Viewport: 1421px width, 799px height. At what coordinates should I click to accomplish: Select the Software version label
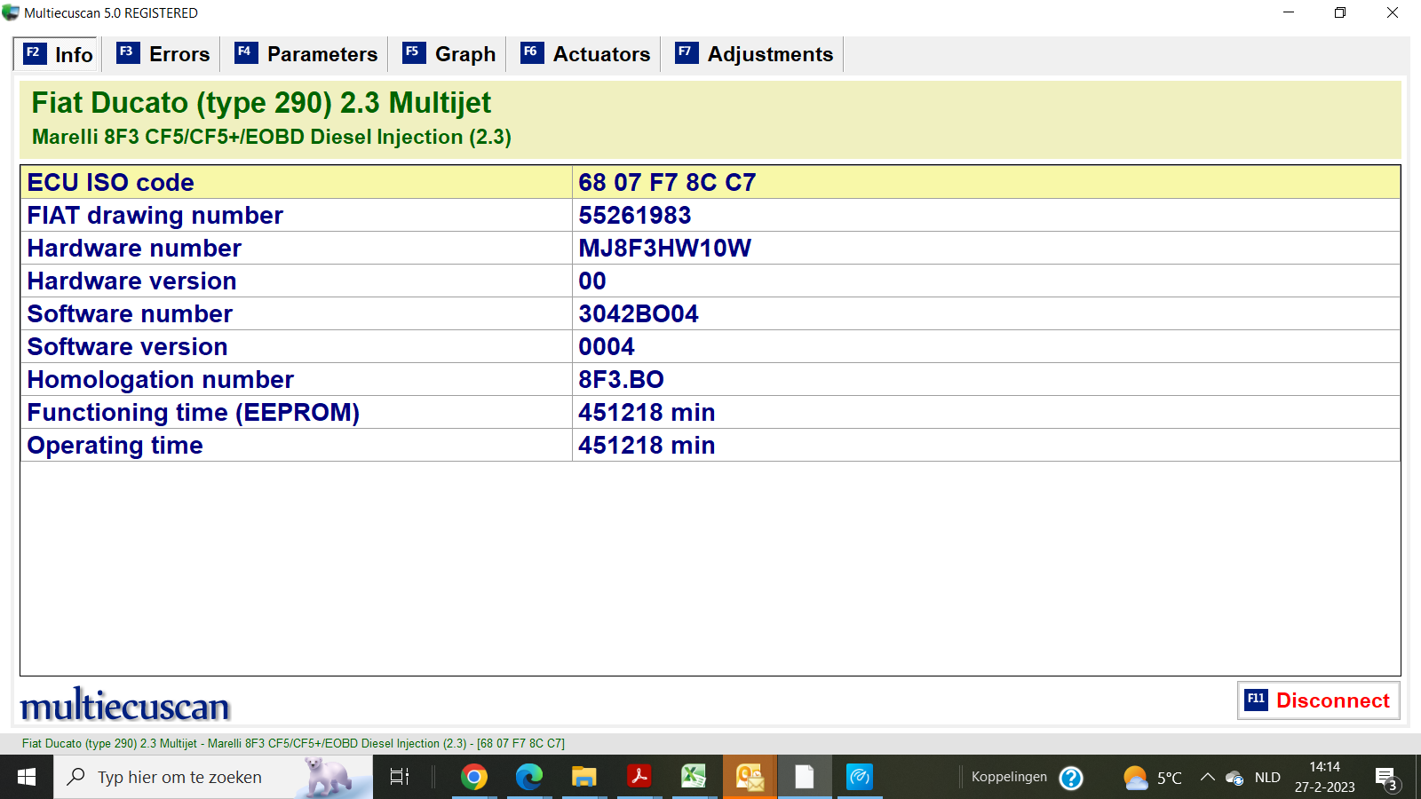128,346
